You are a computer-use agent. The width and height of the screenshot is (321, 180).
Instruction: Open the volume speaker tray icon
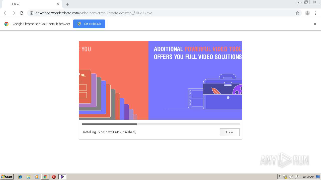291,177
